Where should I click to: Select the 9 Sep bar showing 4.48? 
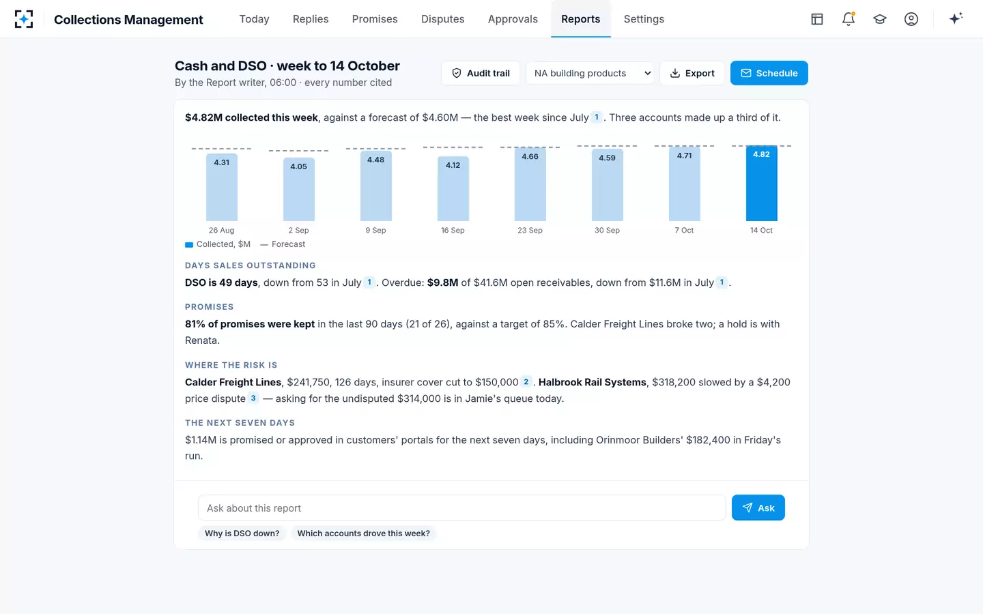[x=375, y=186]
